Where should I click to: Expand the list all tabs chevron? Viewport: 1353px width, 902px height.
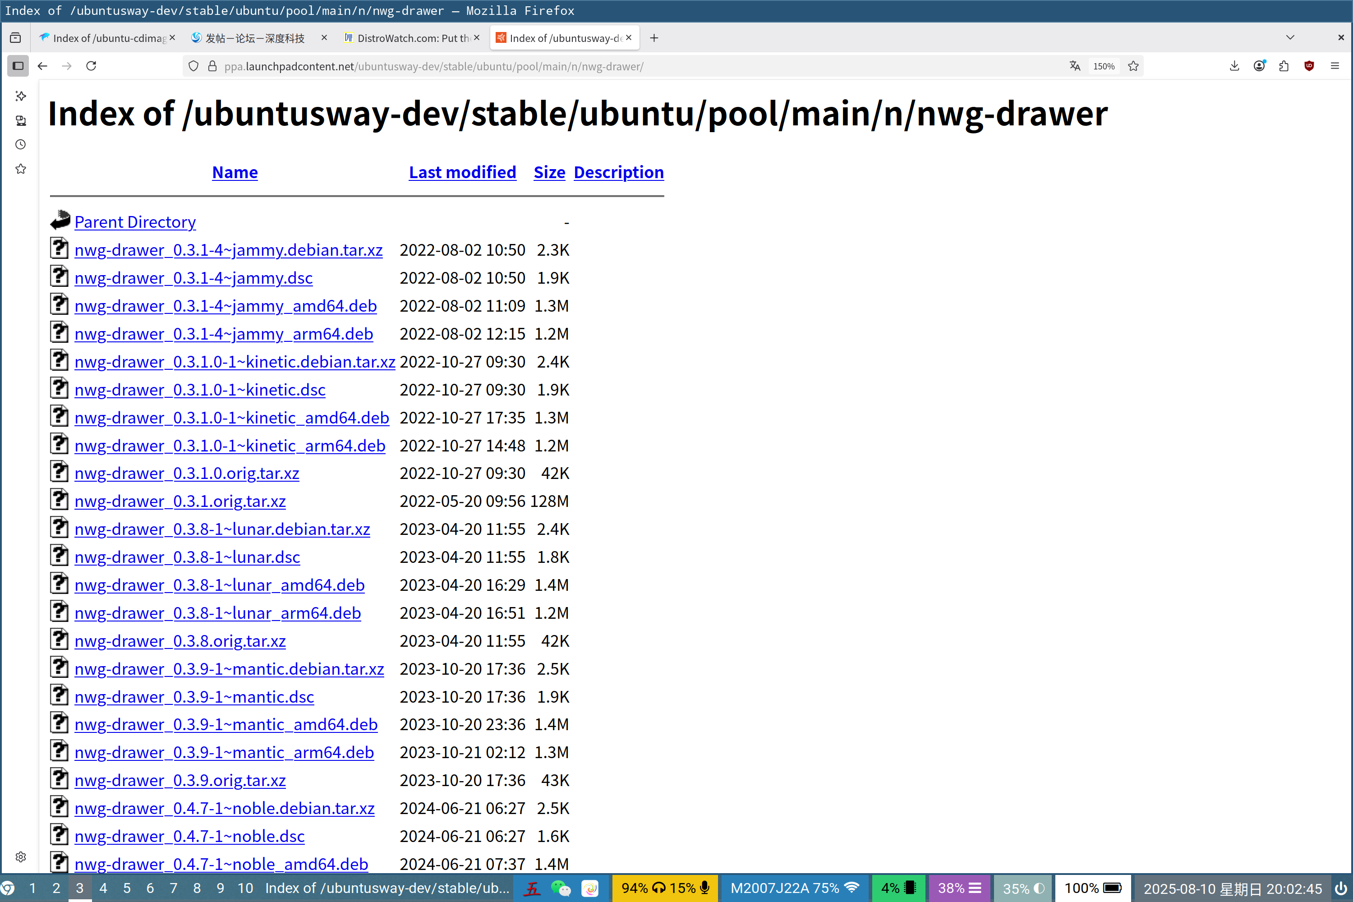tap(1290, 37)
